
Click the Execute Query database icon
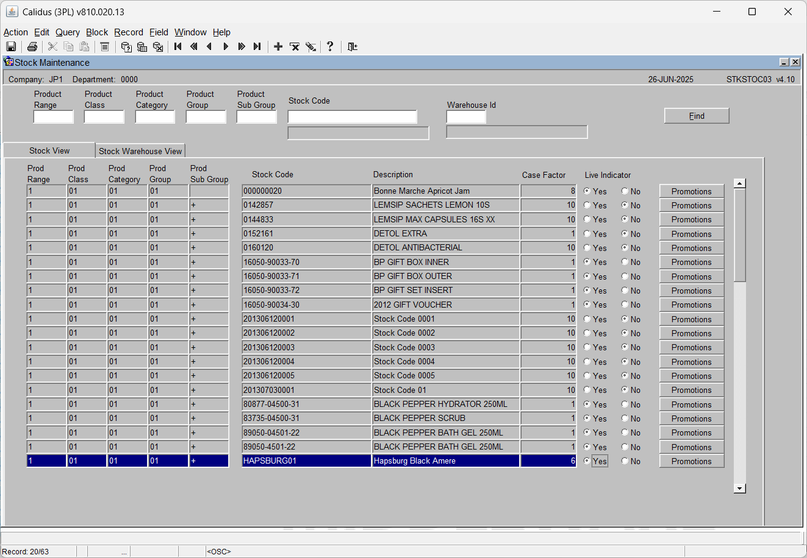[x=142, y=47]
